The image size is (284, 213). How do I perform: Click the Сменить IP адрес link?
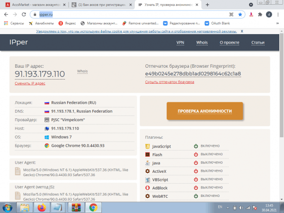(30, 83)
